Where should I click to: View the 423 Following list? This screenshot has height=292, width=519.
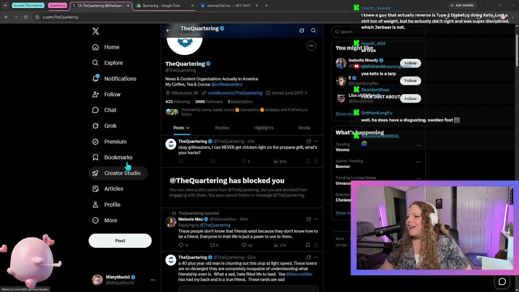(177, 102)
